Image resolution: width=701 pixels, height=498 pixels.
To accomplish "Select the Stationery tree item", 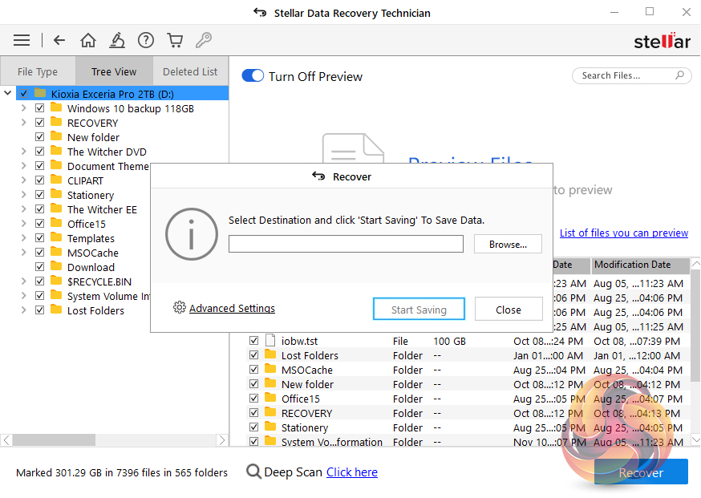I will coord(91,195).
